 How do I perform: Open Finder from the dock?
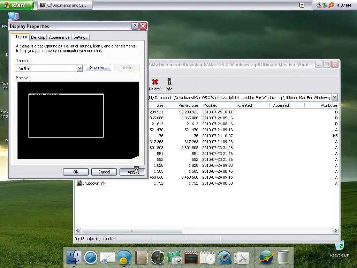pyautogui.click(x=74, y=257)
